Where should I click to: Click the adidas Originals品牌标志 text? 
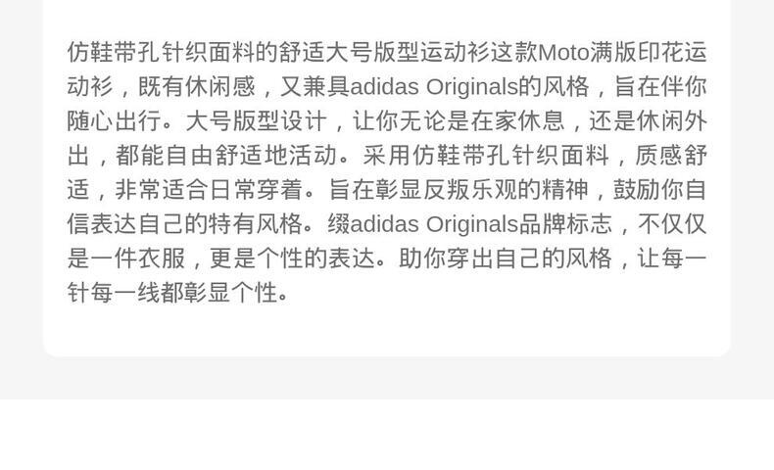(481, 224)
